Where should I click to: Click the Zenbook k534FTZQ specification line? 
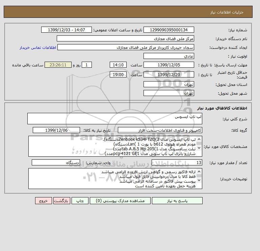pos(149,139)
